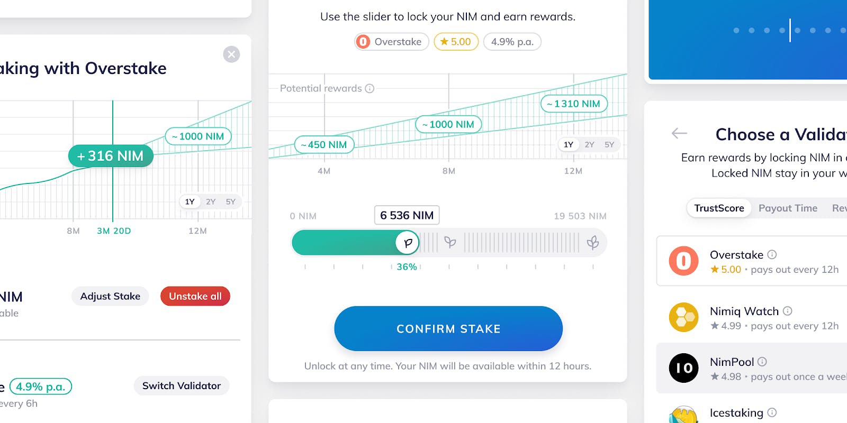The width and height of the screenshot is (847, 423).
Task: Select 2Y range in center rewards chart
Action: 589,144
